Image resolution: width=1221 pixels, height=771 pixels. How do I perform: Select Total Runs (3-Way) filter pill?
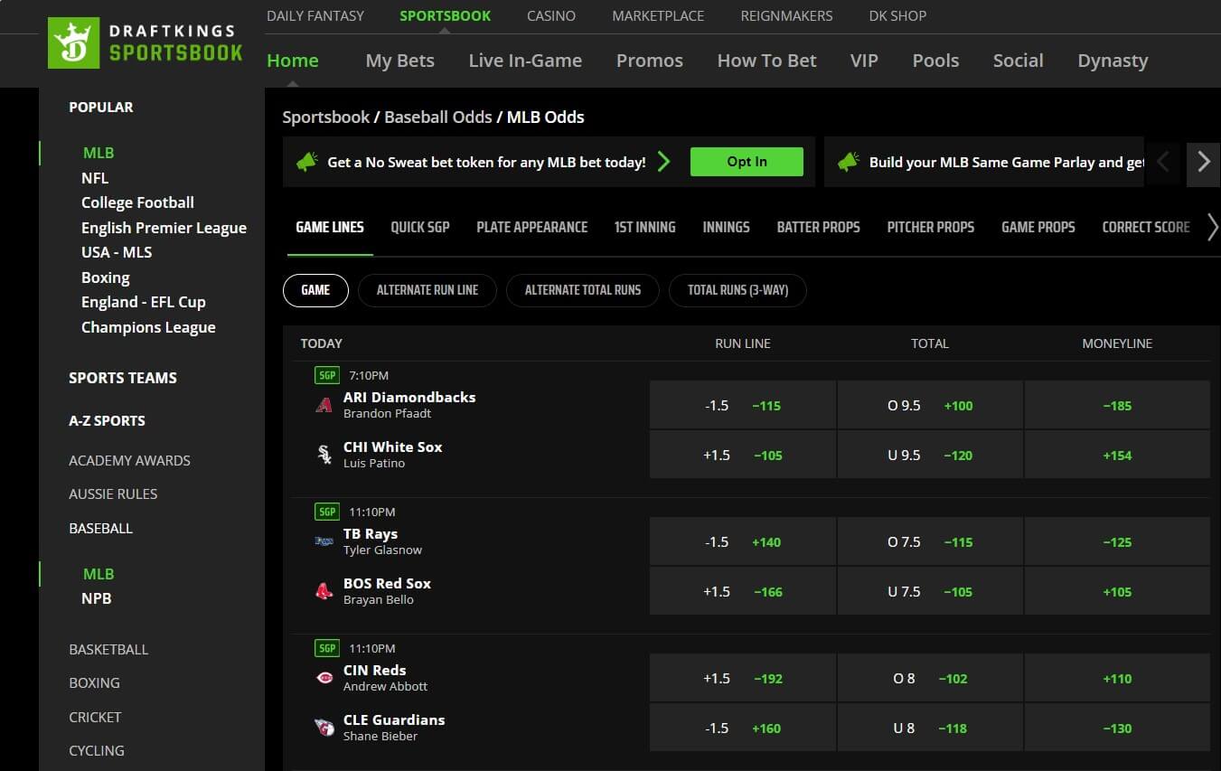point(737,290)
